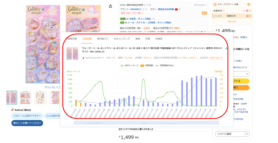Open the external link icon beside B0FDWQ14M9 in chart
278x143 pixels.
[x=103, y=58]
